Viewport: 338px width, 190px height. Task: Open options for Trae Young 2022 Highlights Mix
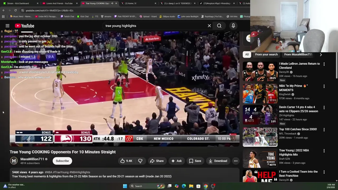coord(324,151)
